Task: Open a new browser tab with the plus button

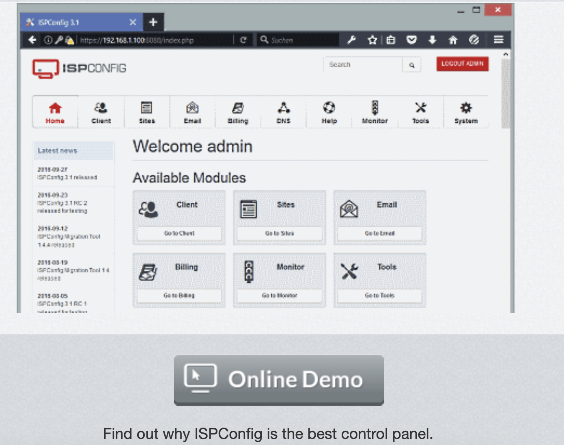Action: coord(153,22)
